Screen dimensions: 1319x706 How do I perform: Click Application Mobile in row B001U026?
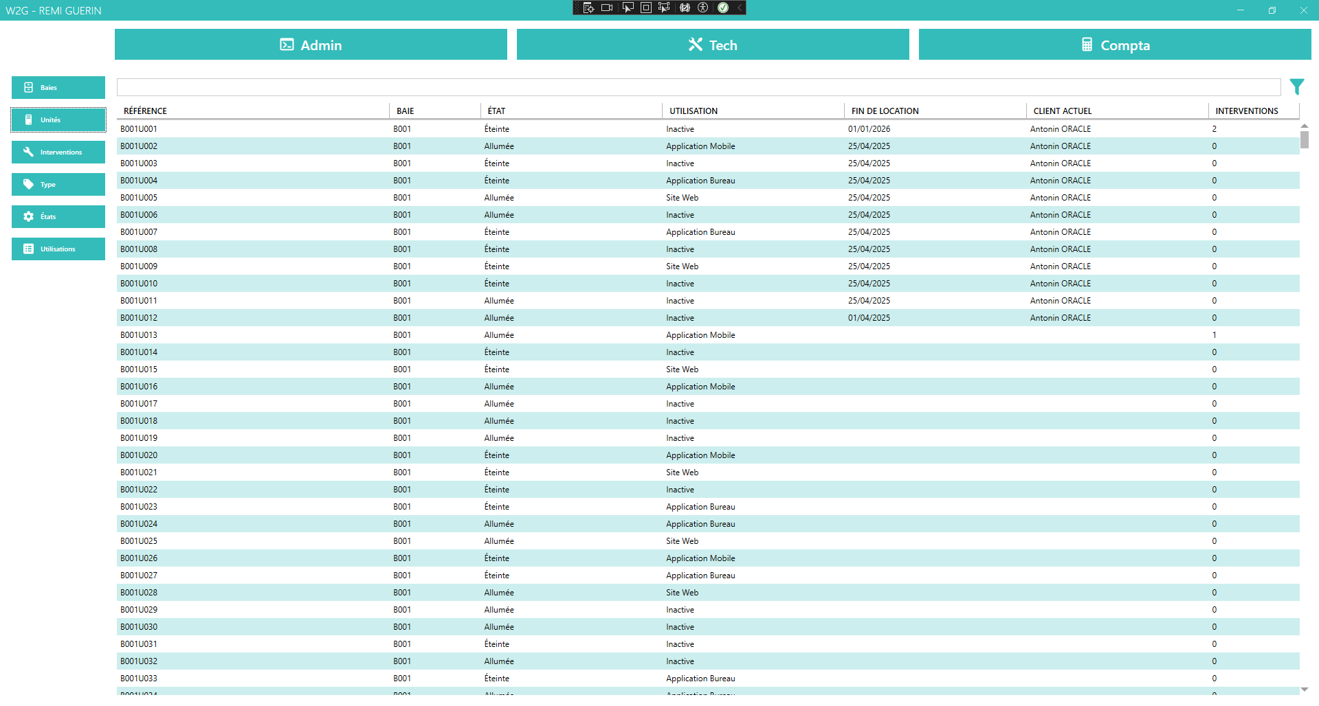point(700,558)
